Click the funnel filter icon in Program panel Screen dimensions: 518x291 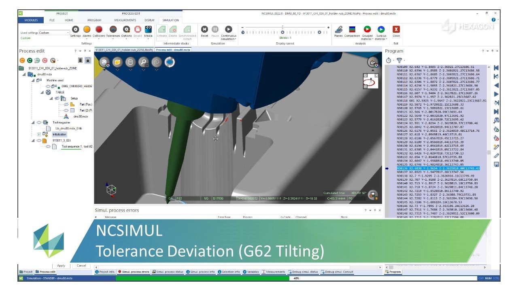click(399, 60)
